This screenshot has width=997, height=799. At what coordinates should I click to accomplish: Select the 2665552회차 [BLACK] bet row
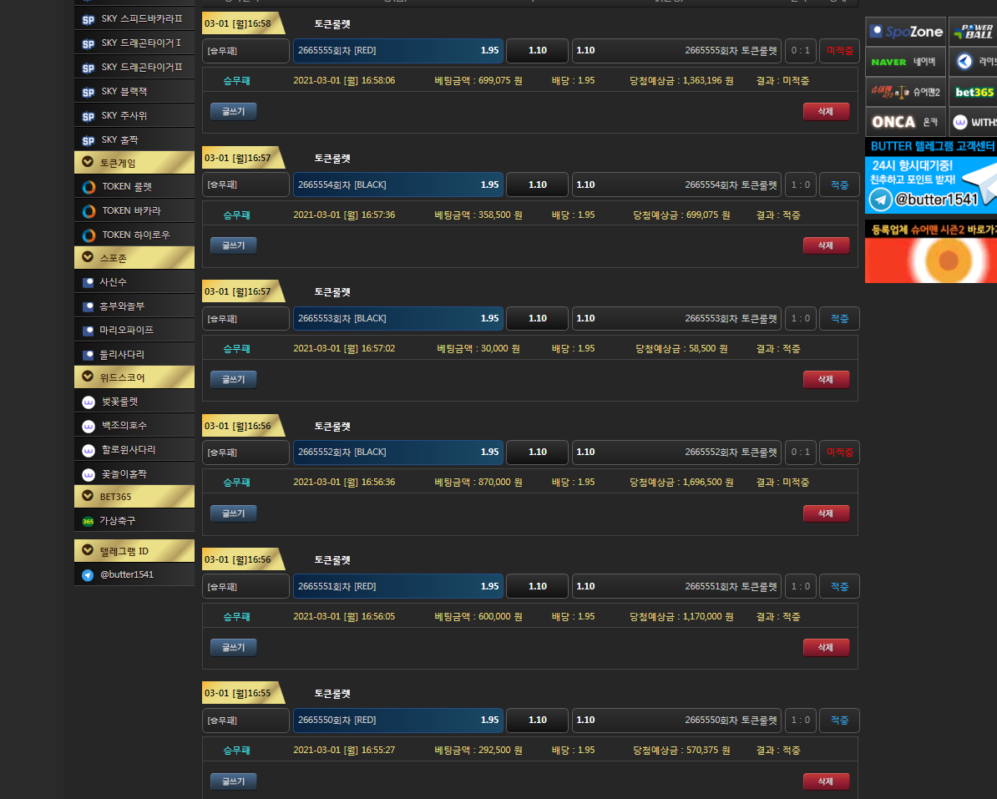(398, 453)
